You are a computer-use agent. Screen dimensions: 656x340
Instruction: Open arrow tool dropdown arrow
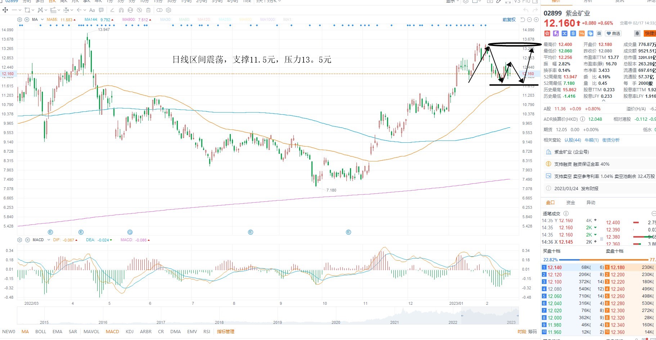point(85,10)
